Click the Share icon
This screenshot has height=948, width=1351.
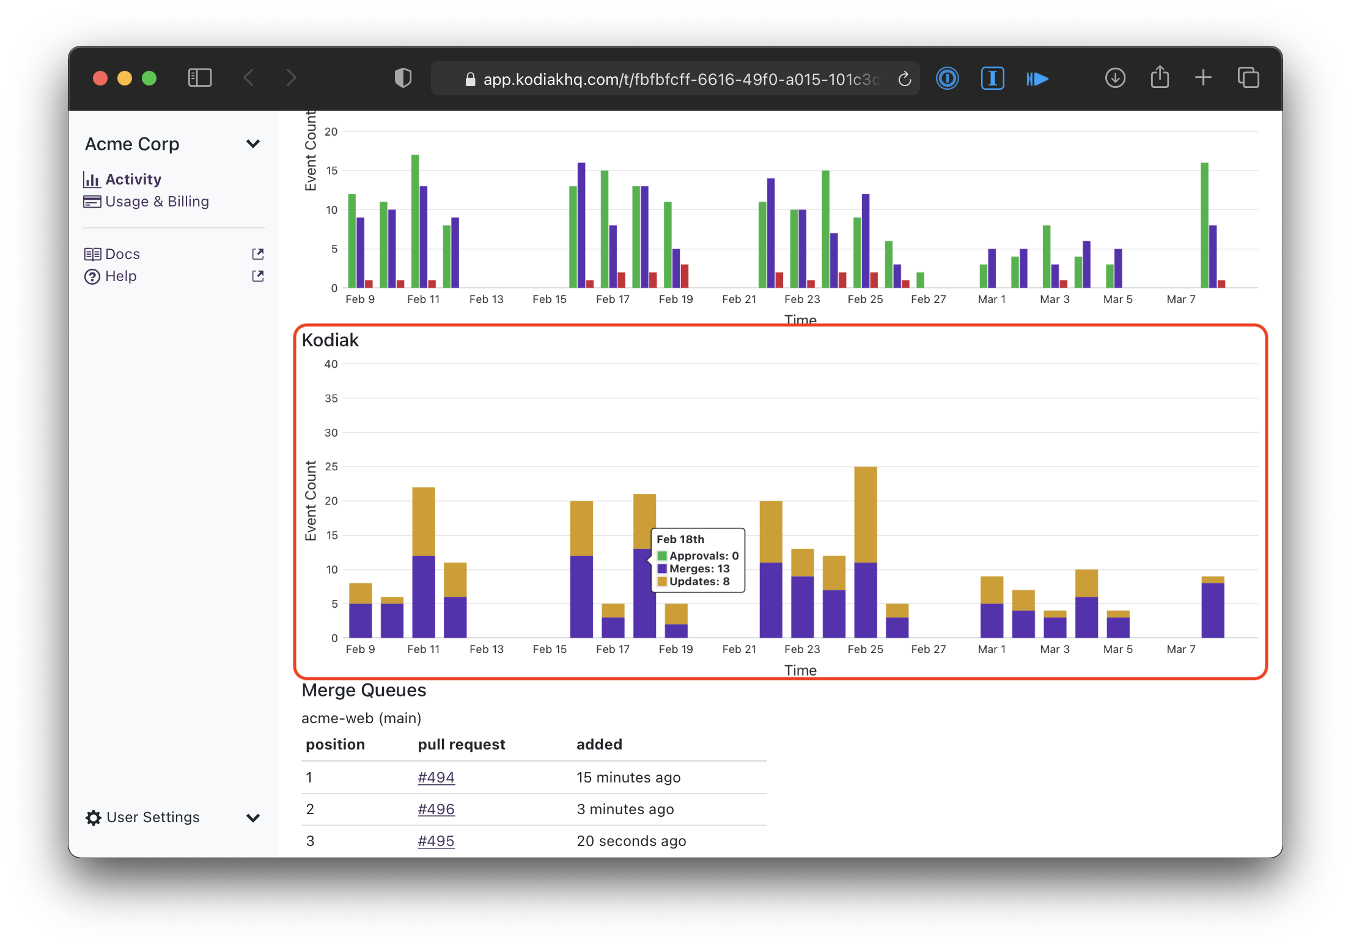[1159, 78]
